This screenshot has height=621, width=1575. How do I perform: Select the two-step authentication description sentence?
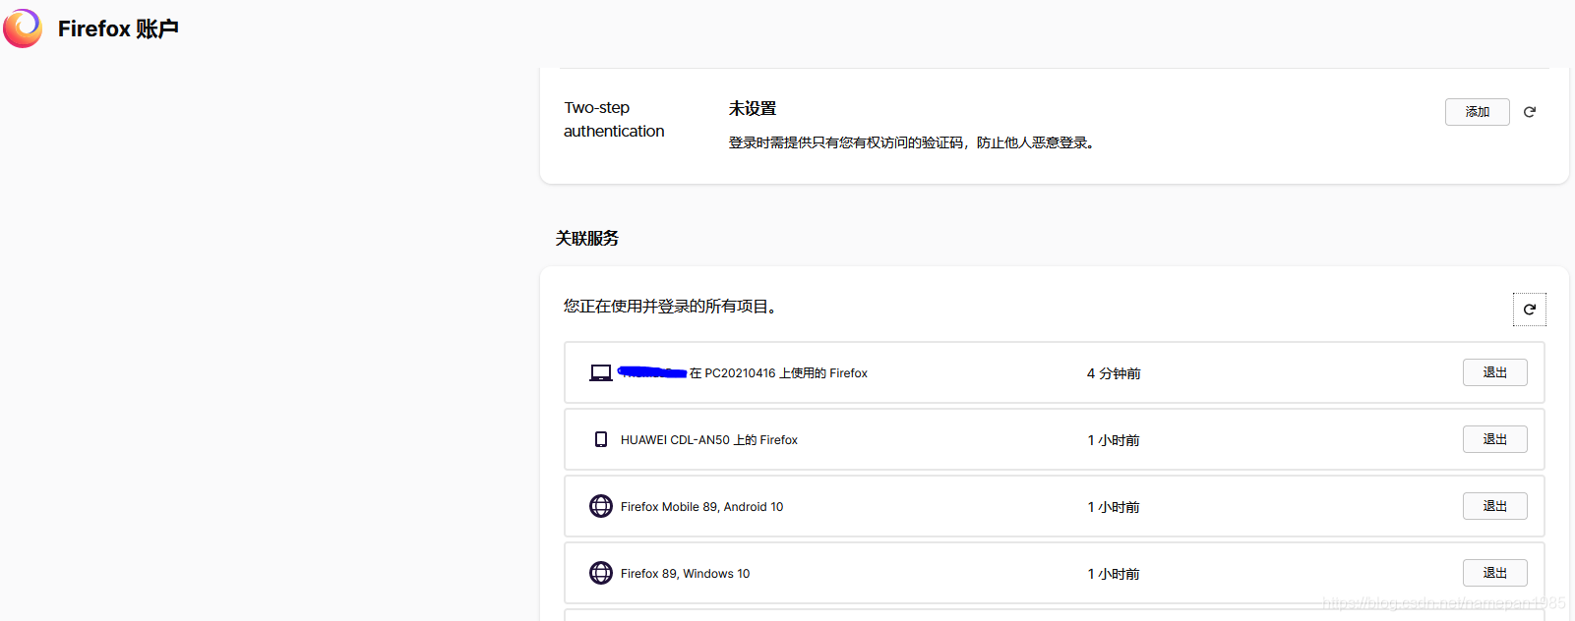pos(913,142)
